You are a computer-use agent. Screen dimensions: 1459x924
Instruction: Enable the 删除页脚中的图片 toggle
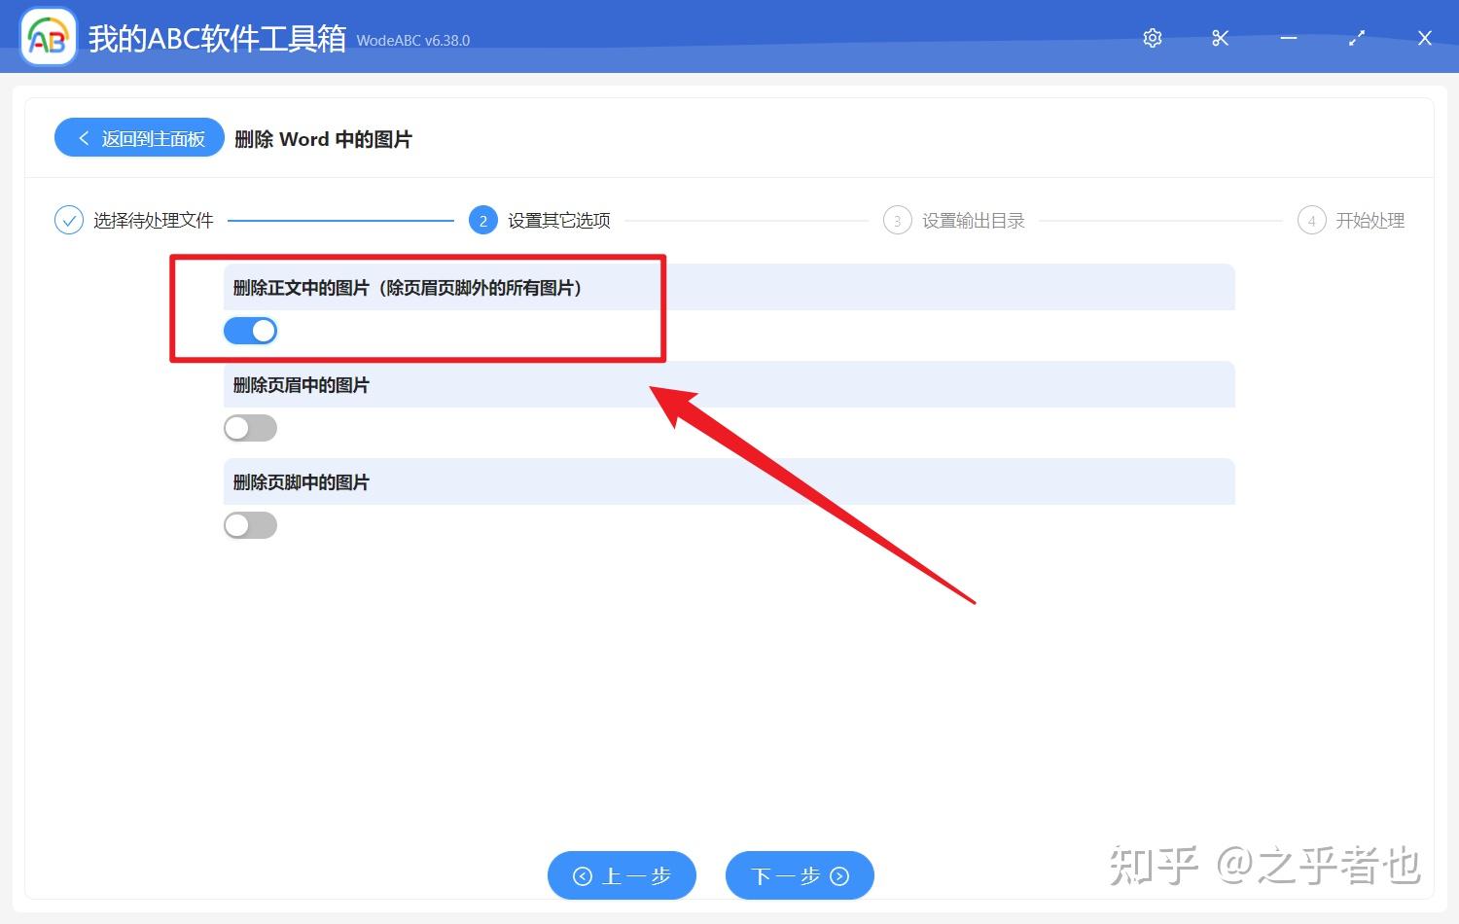[250, 525]
